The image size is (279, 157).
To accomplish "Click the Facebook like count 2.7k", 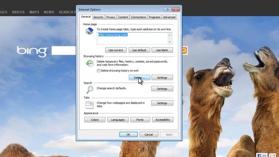I will point(272,155).
